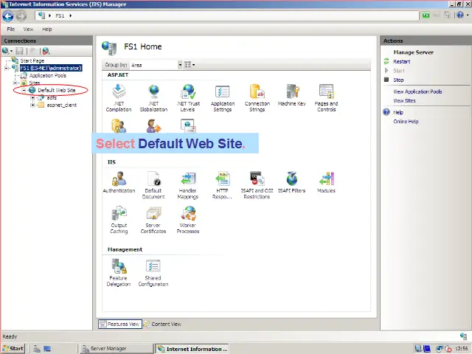This screenshot has height=354, width=472.
Task: Open the Authentication feature
Action: pyautogui.click(x=119, y=182)
